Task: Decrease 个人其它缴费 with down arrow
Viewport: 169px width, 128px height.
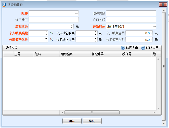Action: pos(96,34)
